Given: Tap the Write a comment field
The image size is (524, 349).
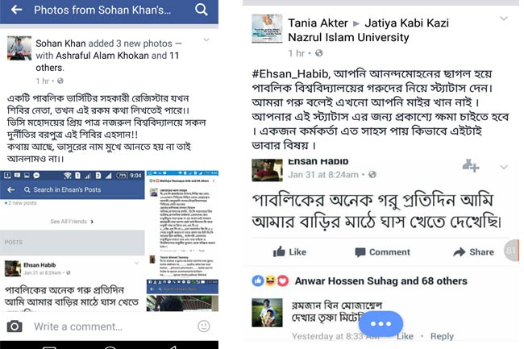Looking at the screenshot, I should click(x=109, y=326).
